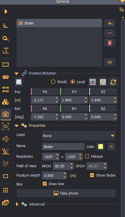This screenshot has height=217, width=125.
Task: Open the yellow camera Color swatch
Action: (101, 147)
